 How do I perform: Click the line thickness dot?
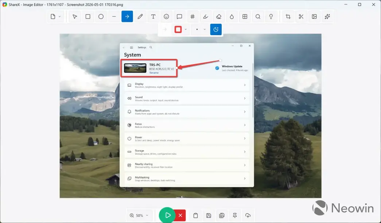click(x=197, y=30)
